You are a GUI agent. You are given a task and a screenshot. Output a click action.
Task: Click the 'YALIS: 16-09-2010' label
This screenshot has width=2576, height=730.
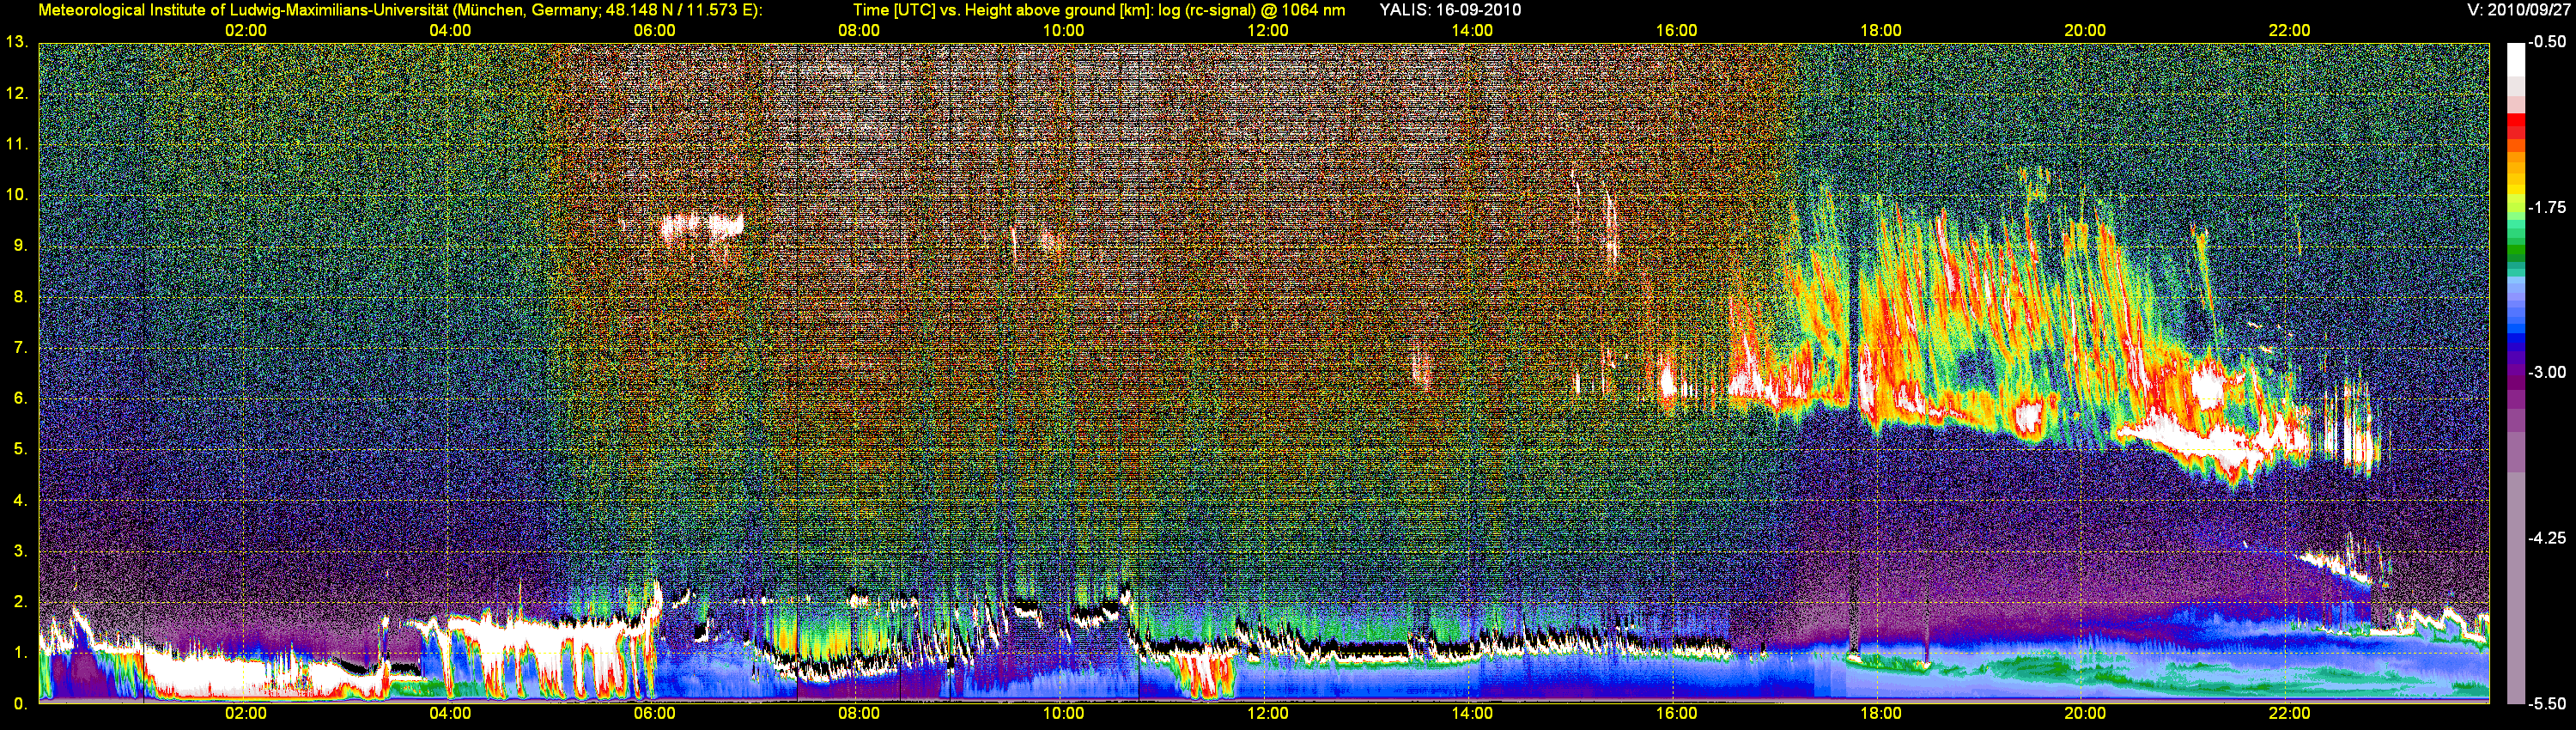point(1450,10)
